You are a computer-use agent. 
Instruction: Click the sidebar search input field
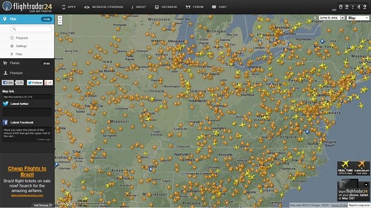click(x=31, y=29)
